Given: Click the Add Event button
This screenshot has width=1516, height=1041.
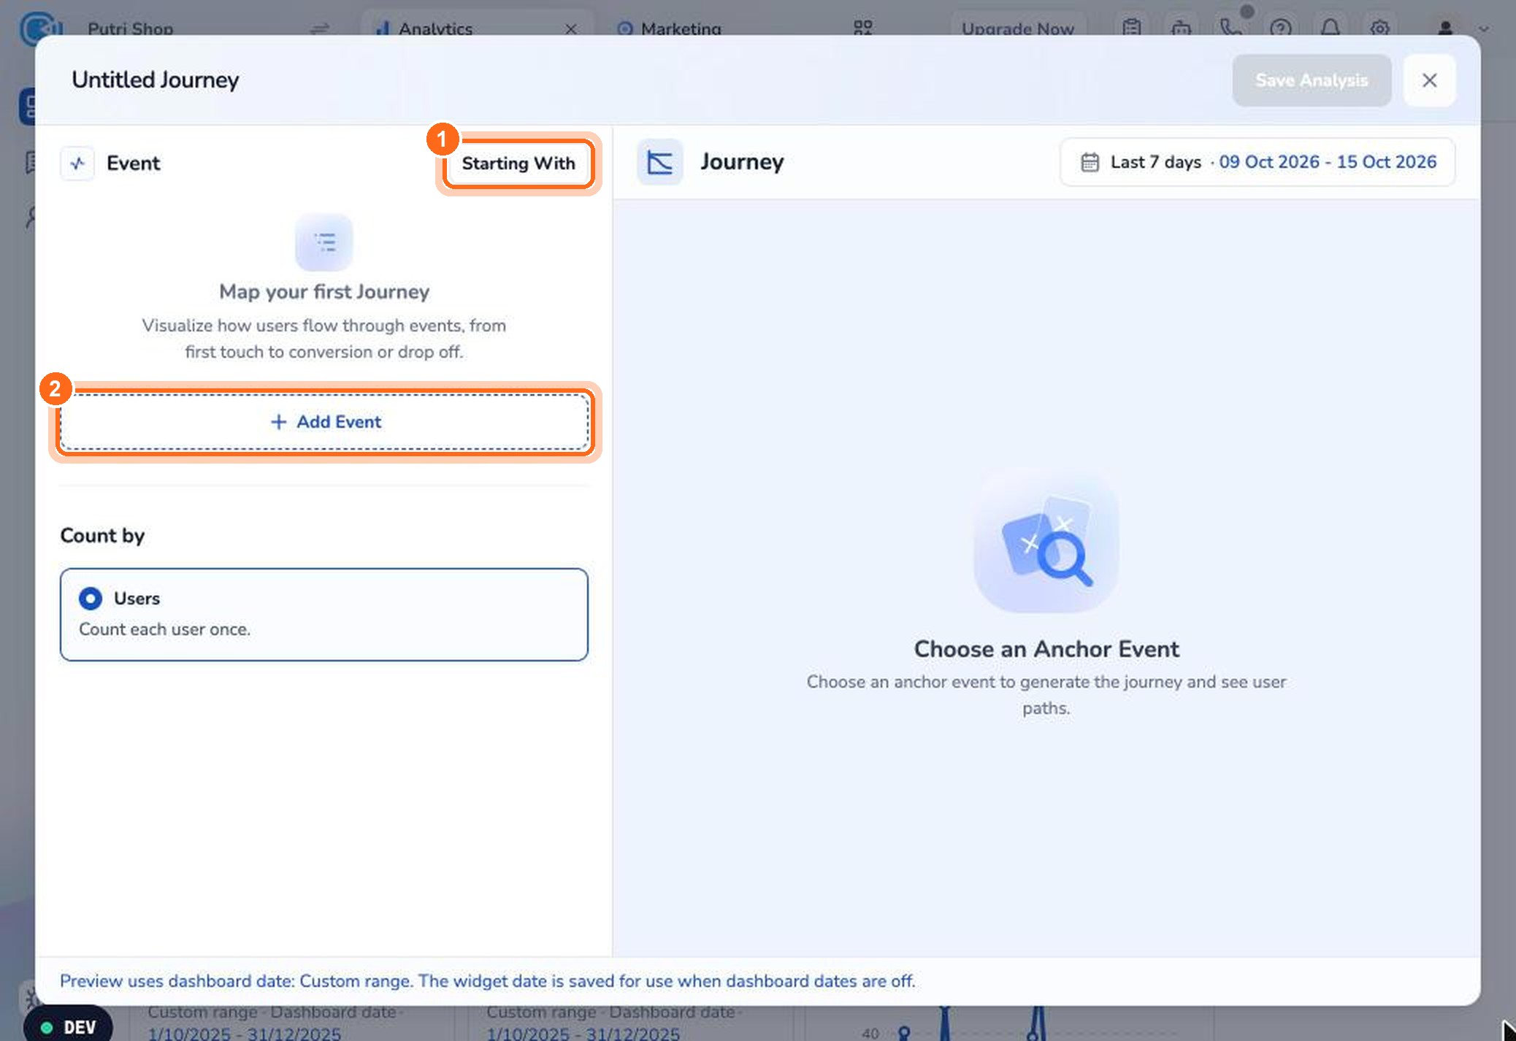Looking at the screenshot, I should [324, 422].
